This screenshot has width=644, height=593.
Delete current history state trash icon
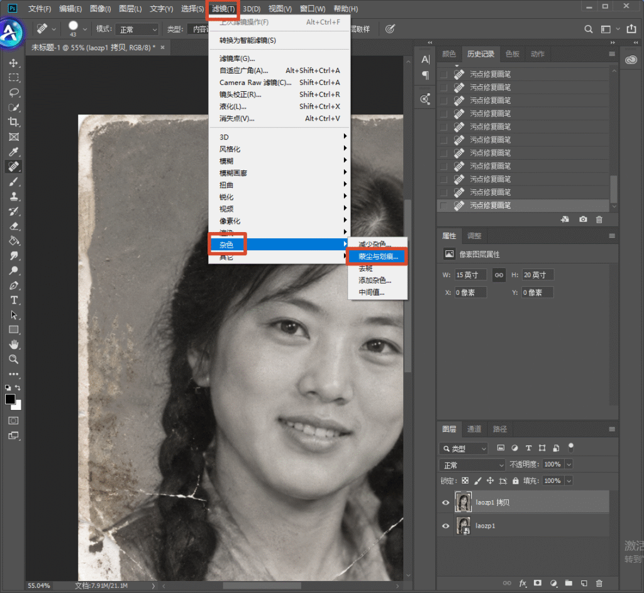599,219
